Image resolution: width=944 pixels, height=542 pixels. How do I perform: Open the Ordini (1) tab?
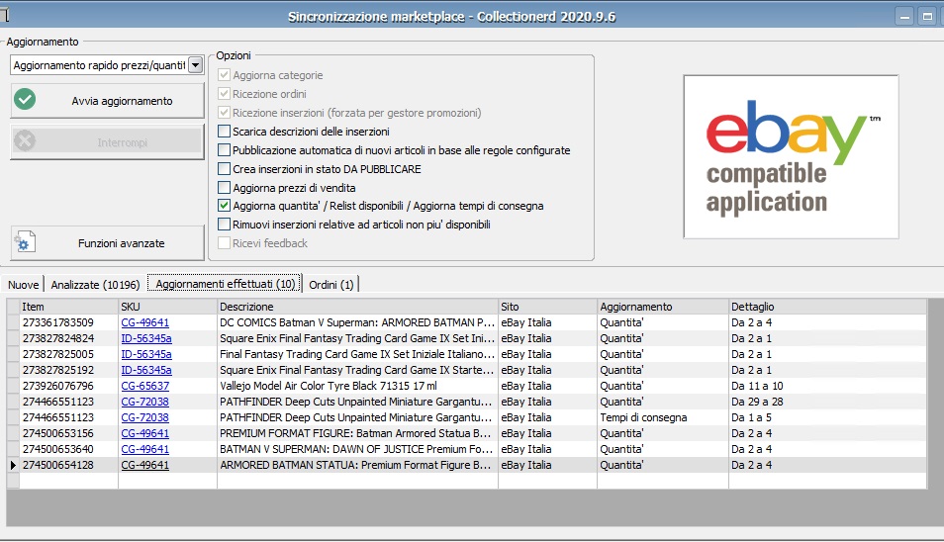[331, 285]
